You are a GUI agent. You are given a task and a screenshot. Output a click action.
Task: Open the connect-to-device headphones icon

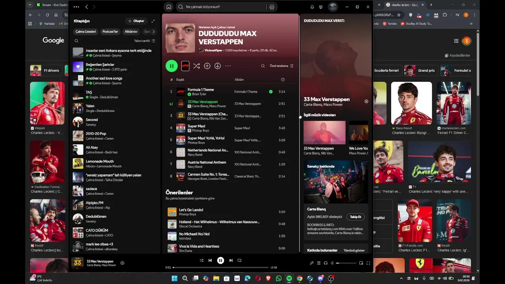click(325, 263)
